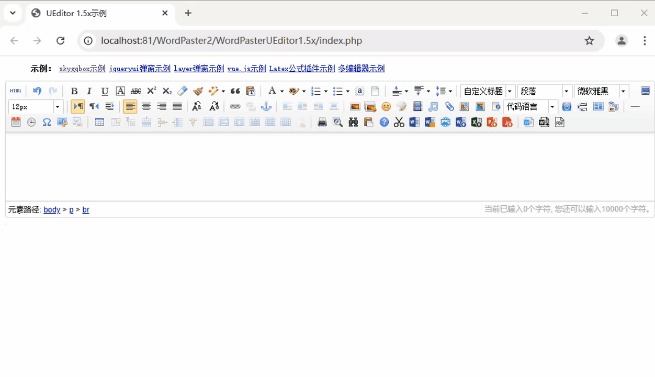Toggle underline formatting

(105, 91)
